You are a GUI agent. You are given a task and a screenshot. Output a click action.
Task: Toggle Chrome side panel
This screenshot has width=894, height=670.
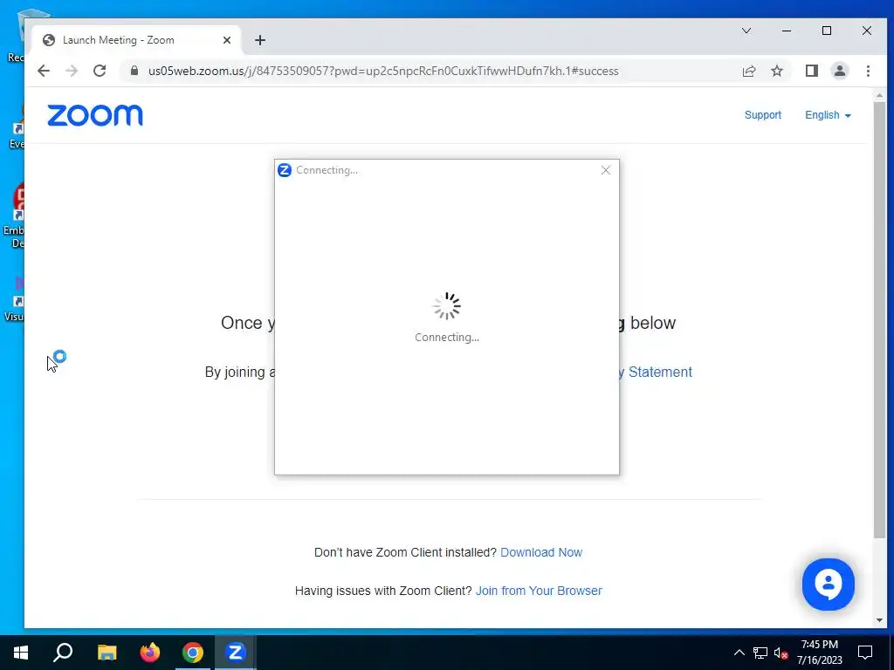(811, 72)
